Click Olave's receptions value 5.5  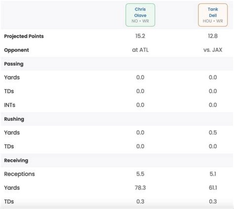[140, 174]
